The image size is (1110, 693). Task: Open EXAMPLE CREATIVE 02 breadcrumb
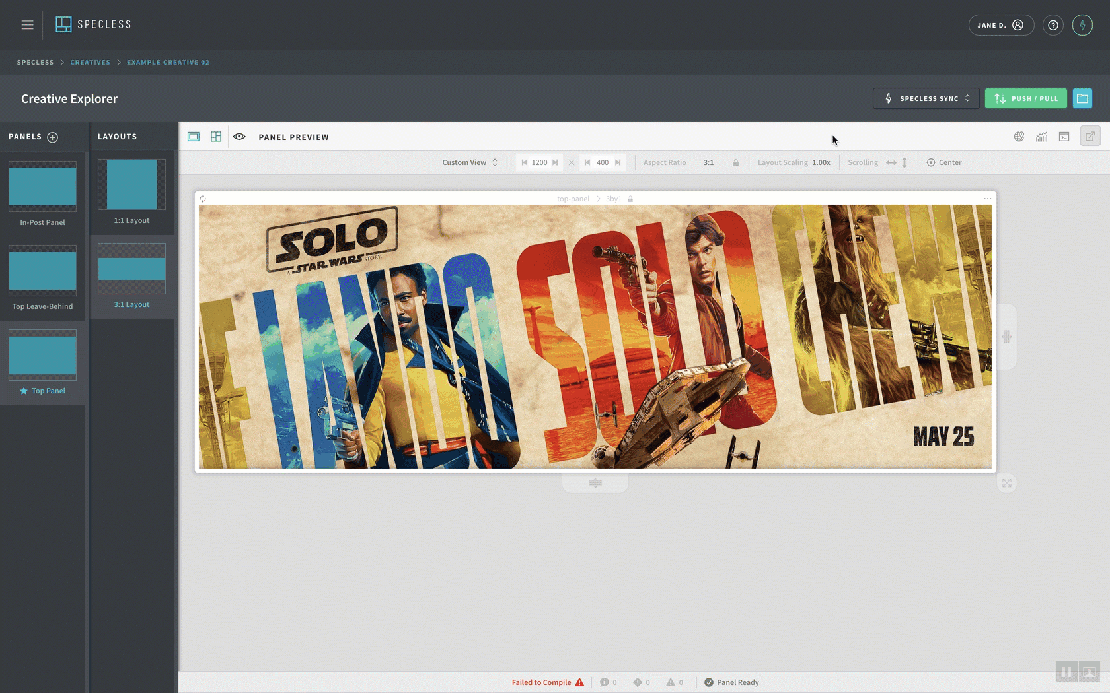168,62
